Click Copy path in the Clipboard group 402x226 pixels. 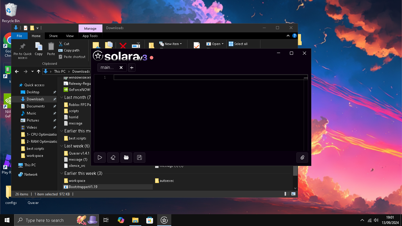point(69,50)
